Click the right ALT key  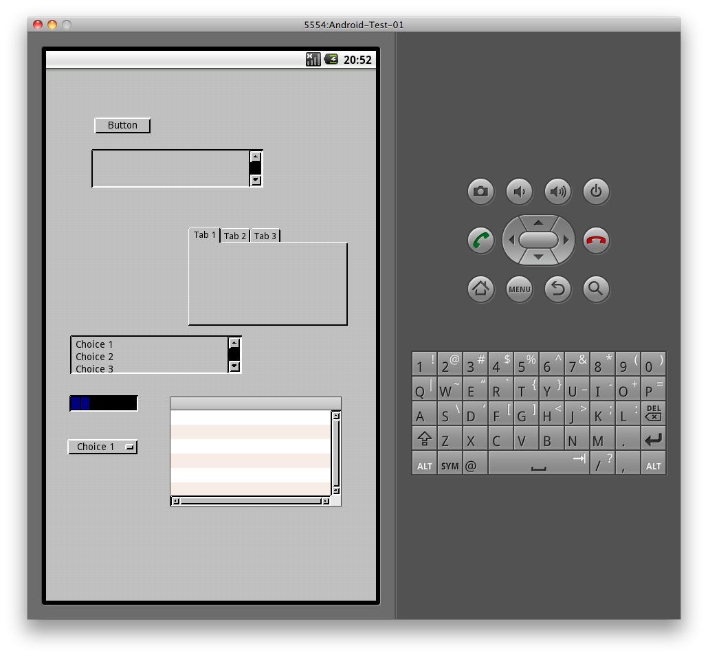(654, 464)
